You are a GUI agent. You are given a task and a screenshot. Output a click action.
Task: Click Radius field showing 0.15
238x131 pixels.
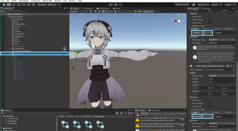[222, 79]
